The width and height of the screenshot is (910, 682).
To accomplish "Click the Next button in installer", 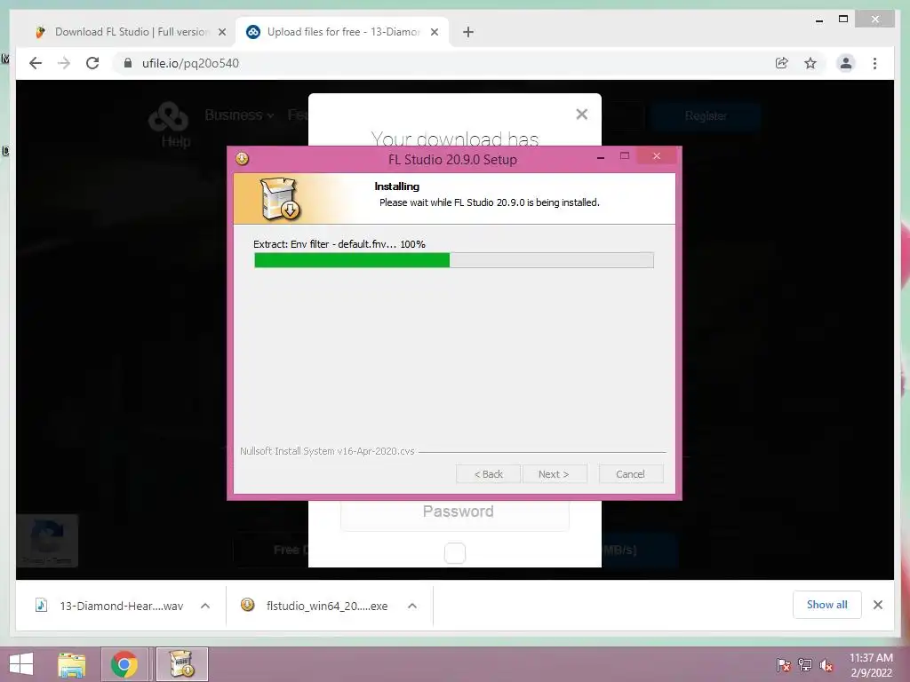I will click(555, 474).
